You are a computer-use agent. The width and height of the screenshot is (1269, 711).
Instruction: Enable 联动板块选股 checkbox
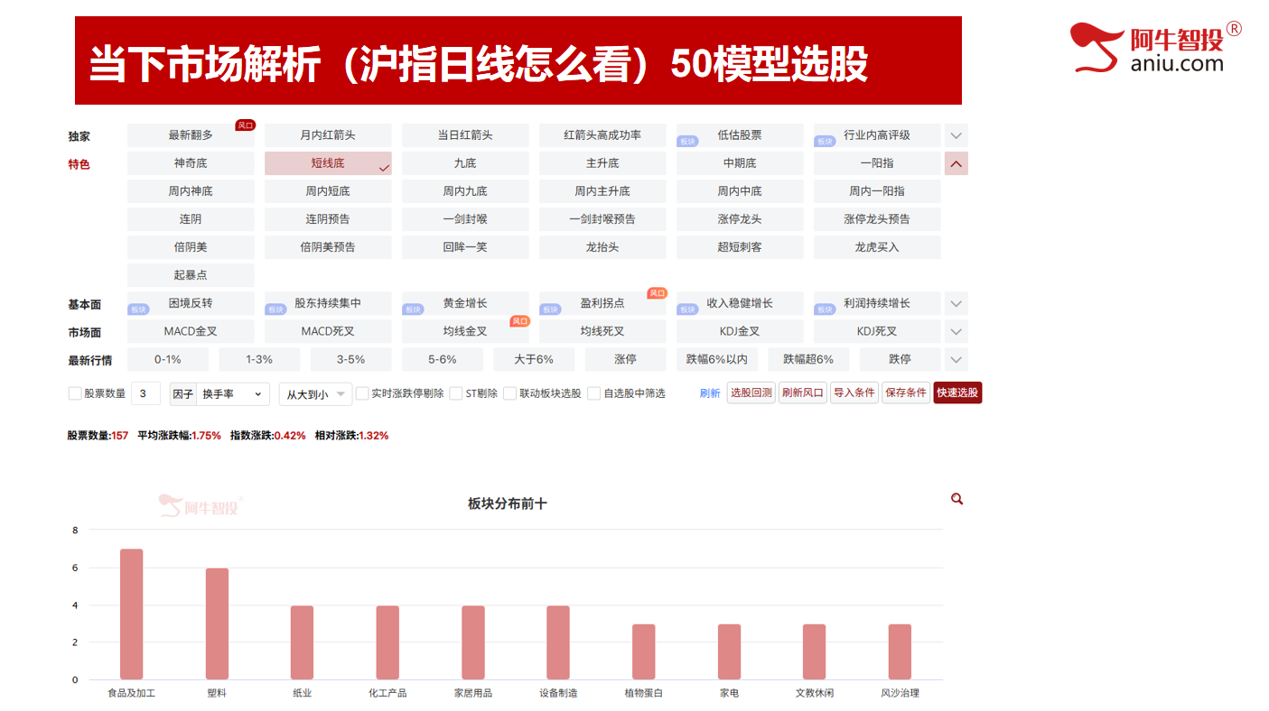510,393
